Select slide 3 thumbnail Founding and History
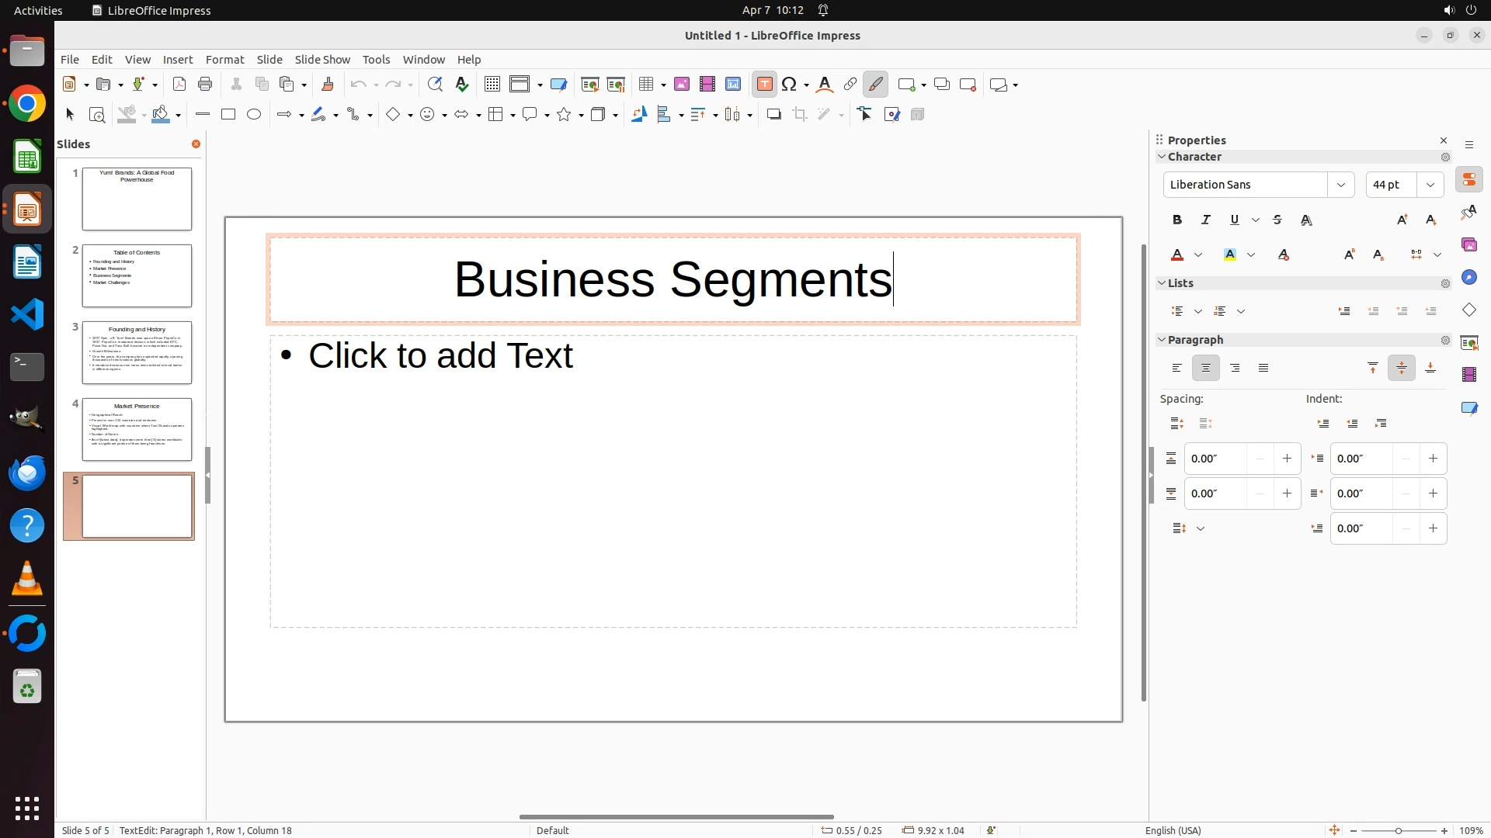The image size is (1491, 838). (137, 353)
